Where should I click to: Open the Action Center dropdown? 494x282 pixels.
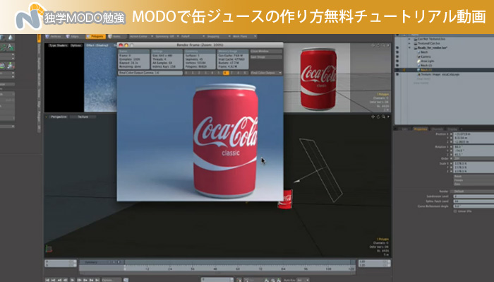point(141,37)
